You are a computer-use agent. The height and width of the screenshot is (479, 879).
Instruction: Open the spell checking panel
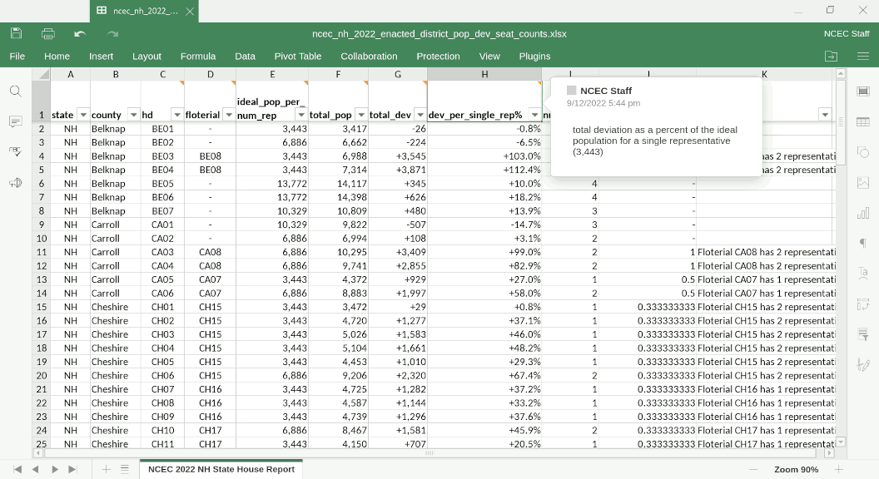[x=15, y=152]
